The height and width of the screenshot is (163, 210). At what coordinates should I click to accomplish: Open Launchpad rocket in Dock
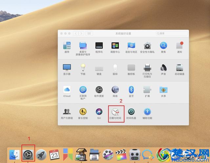click(41, 155)
